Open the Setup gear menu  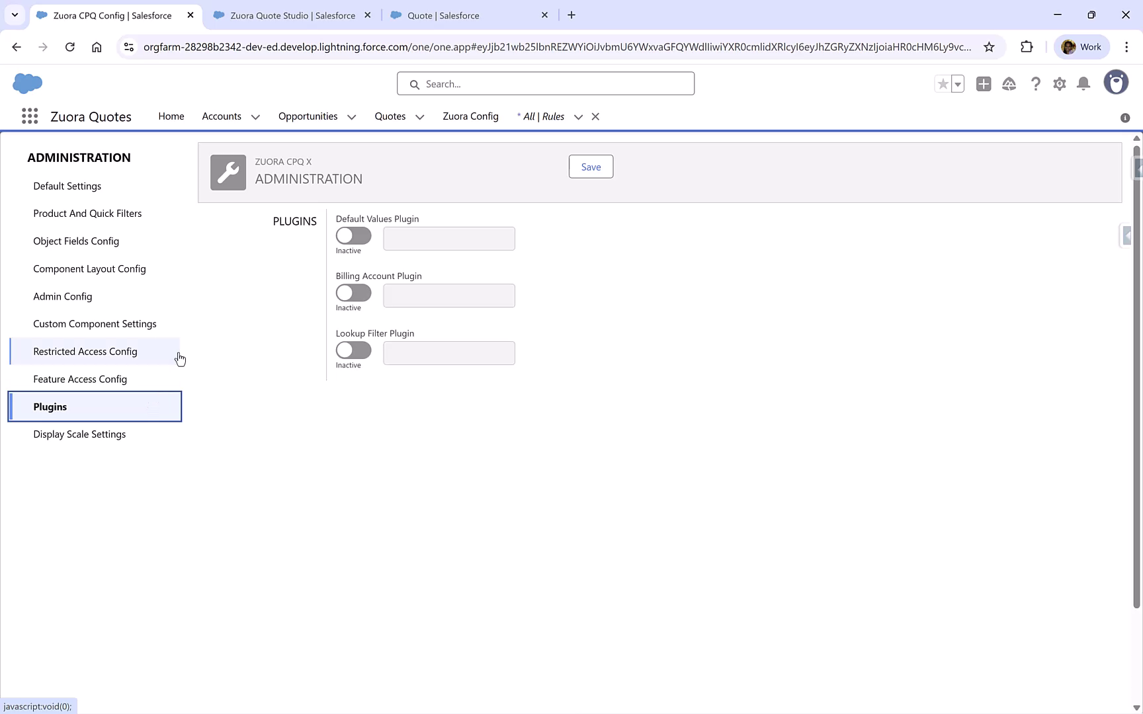pos(1060,84)
